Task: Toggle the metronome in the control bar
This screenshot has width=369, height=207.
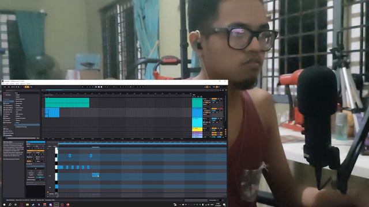Action: pos(27,87)
